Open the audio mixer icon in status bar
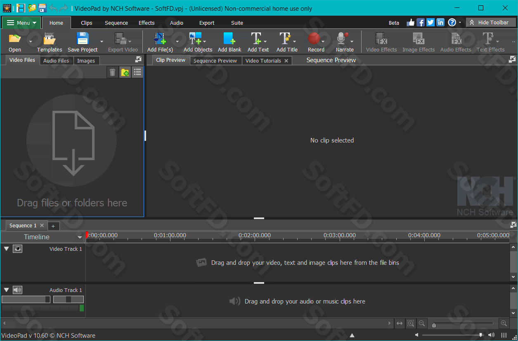 click(x=504, y=335)
